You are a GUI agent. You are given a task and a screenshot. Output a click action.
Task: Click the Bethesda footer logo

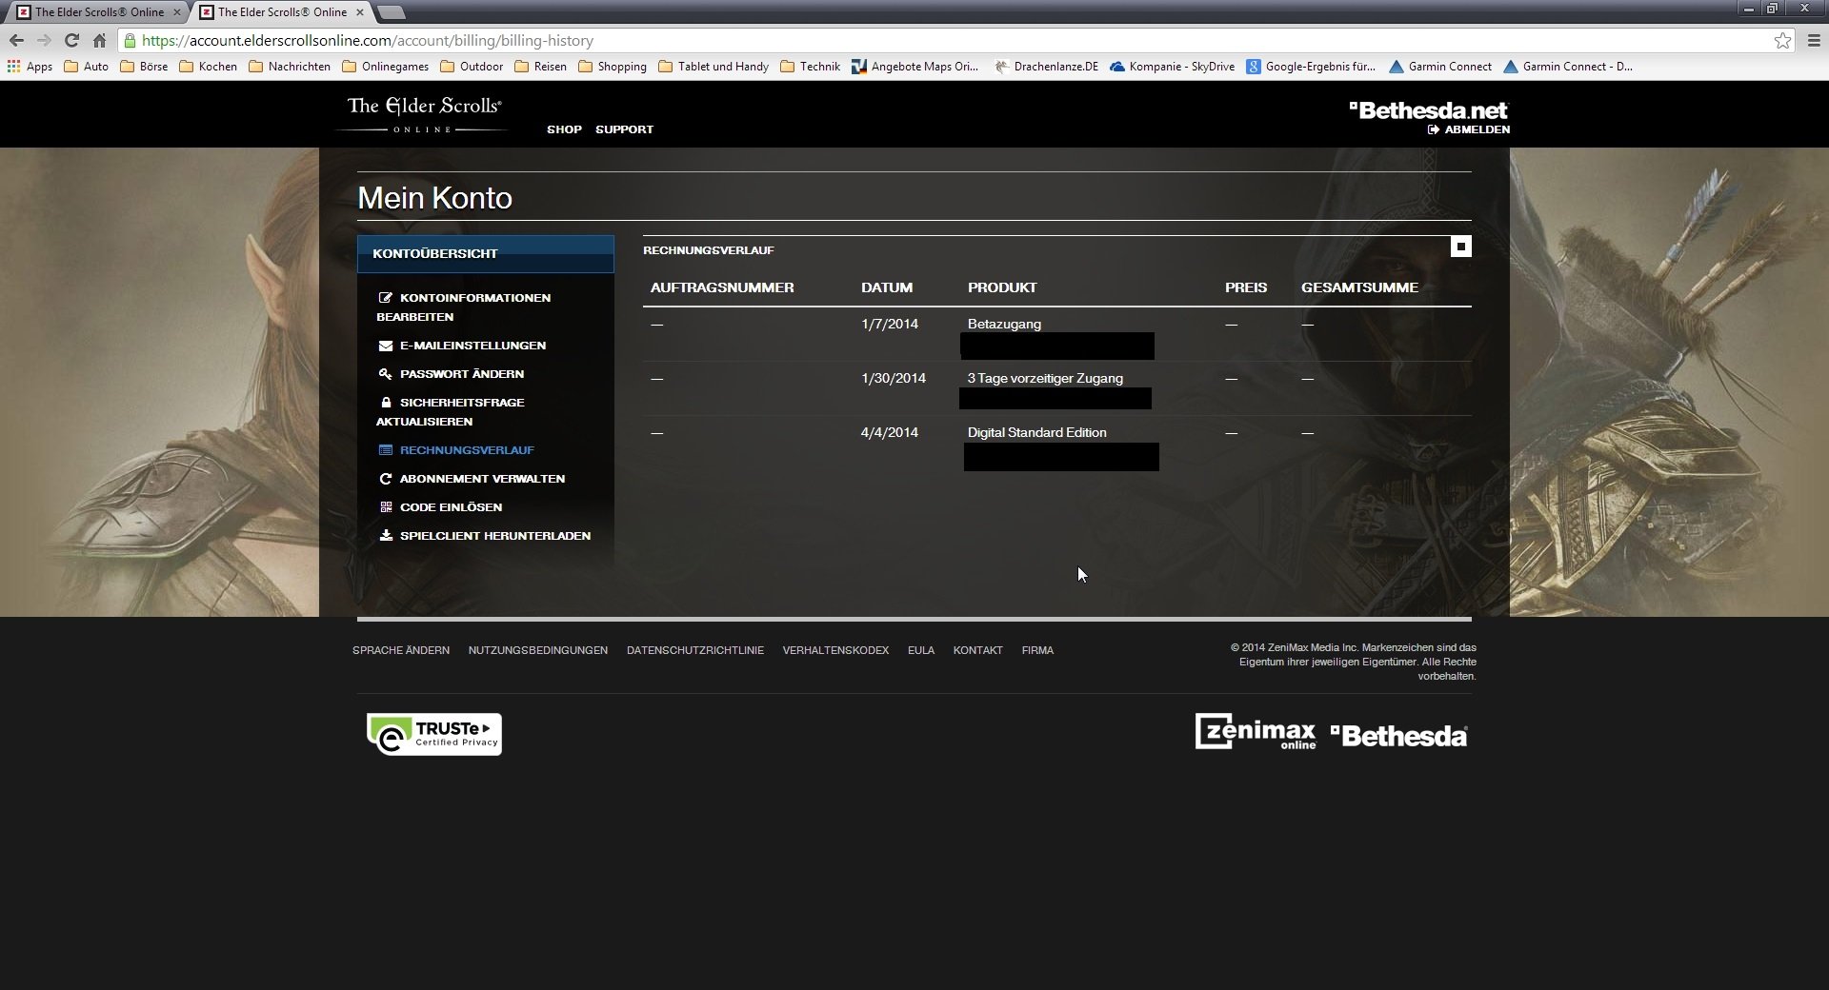(x=1399, y=736)
